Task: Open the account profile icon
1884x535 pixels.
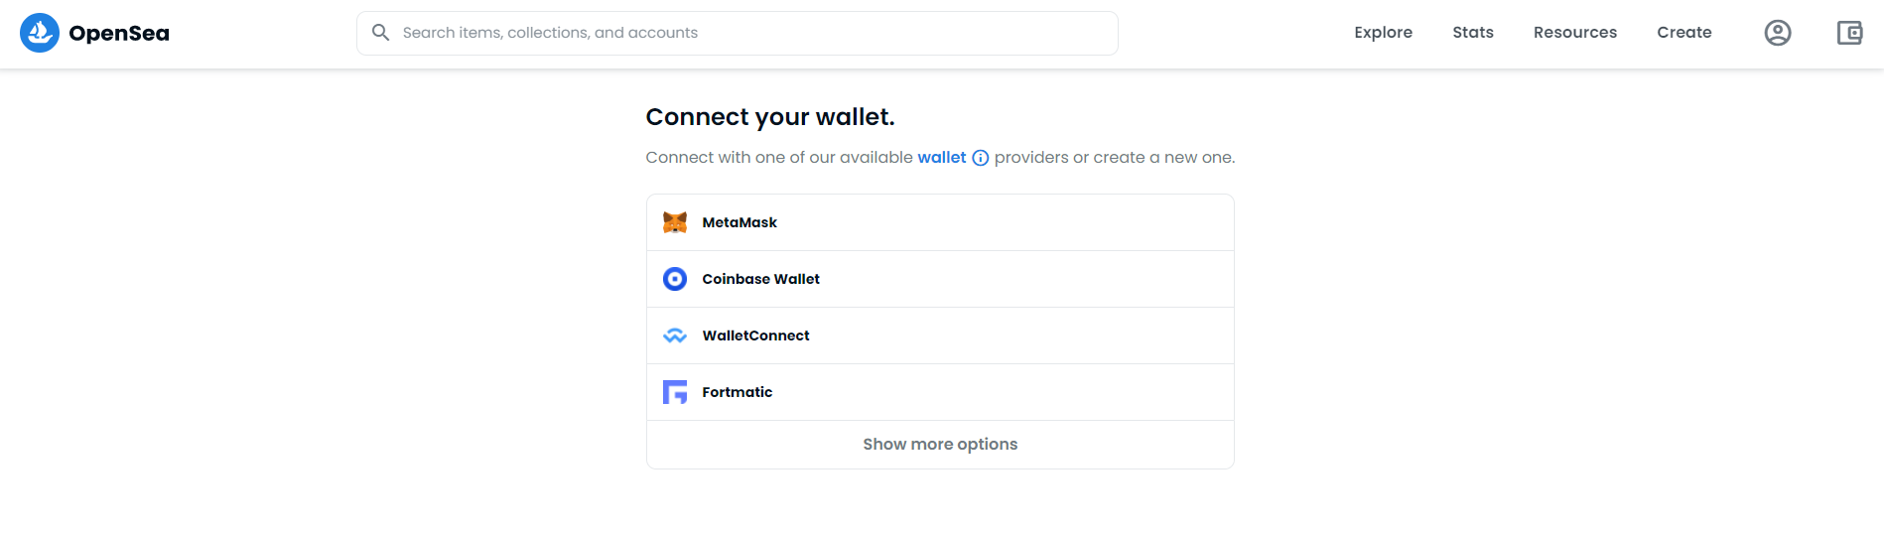Action: (x=1778, y=33)
